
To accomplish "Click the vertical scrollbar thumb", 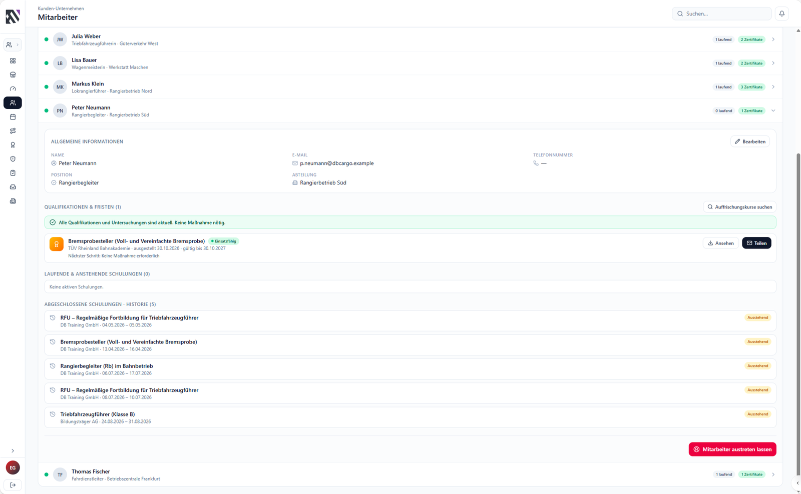I will coord(798,314).
